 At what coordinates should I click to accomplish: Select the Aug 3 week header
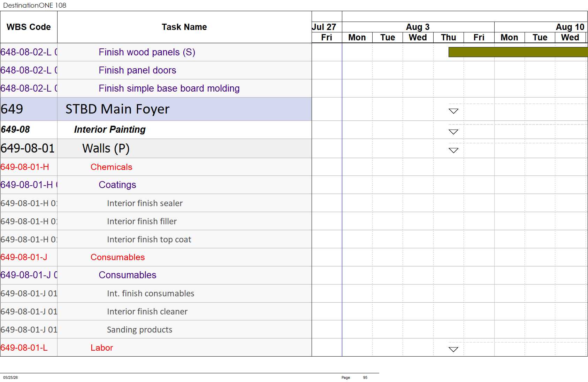click(x=418, y=27)
